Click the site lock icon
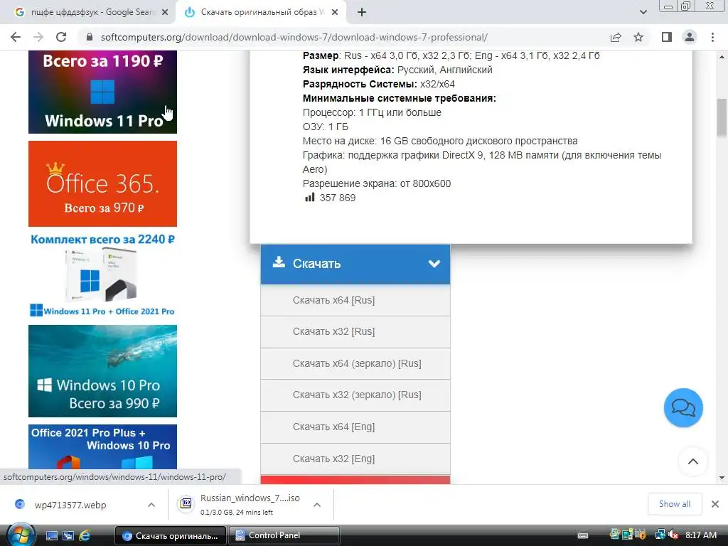Screen dimensions: 728x546 click(x=90, y=37)
